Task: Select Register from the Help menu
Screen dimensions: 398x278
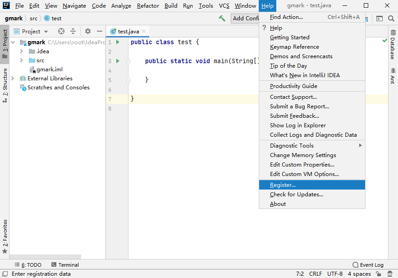Action: [284, 185]
